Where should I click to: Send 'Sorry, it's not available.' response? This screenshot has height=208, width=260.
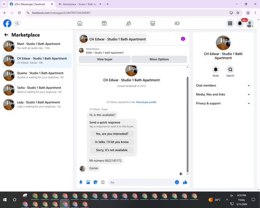112,150
